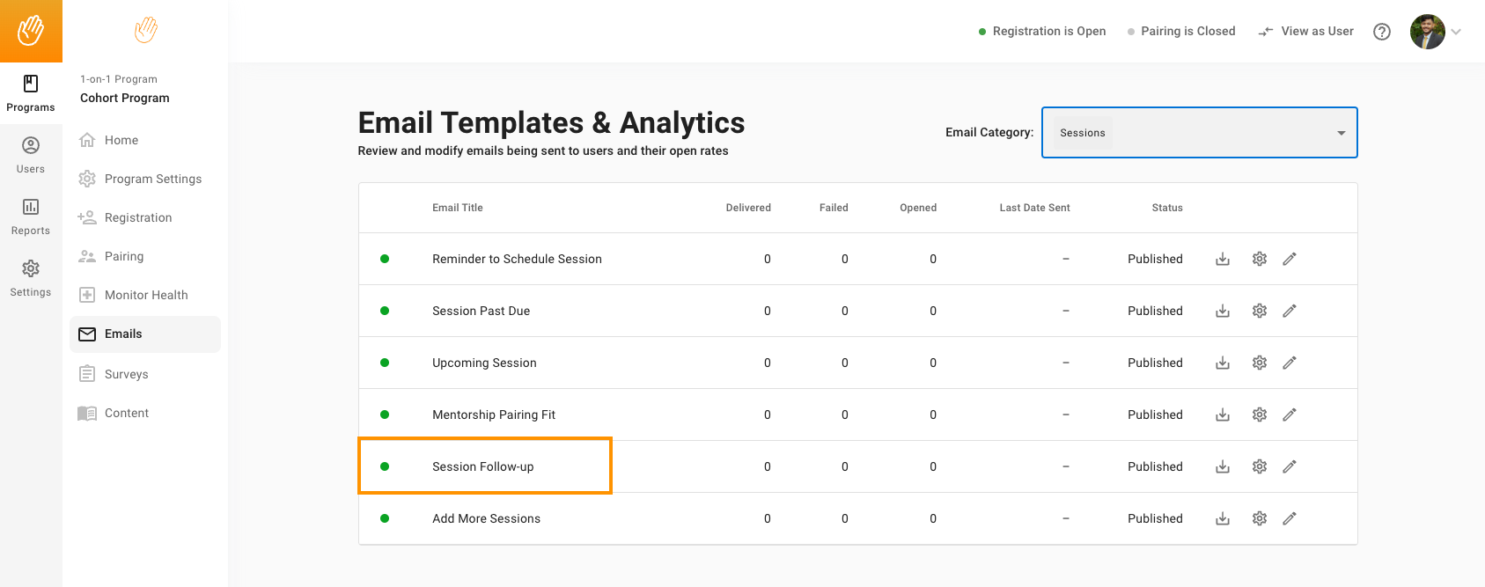The width and height of the screenshot is (1485, 587).
Task: Select the Surveys sidebar item
Action: tap(126, 374)
